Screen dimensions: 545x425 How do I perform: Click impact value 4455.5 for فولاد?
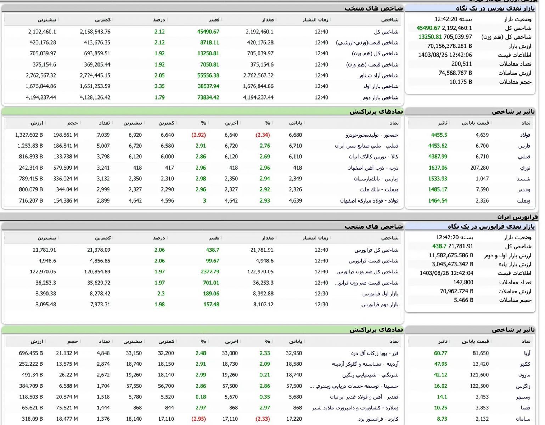[439, 135]
